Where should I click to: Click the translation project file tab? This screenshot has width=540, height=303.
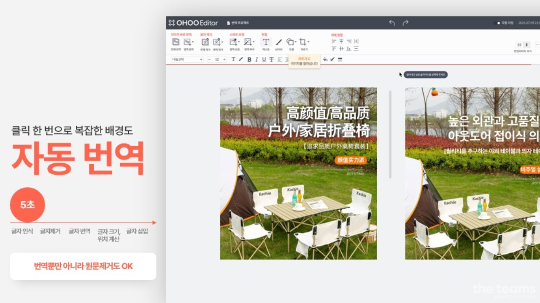tap(238, 23)
